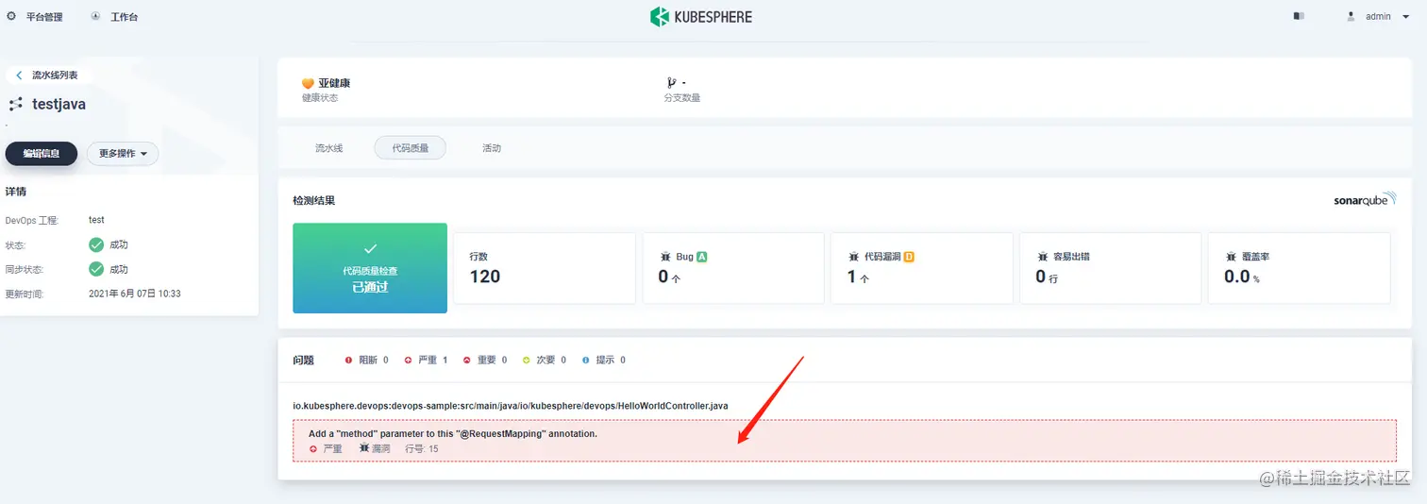Click the HelloWorldController.java file path
Image resolution: width=1427 pixels, height=504 pixels.
(x=511, y=406)
